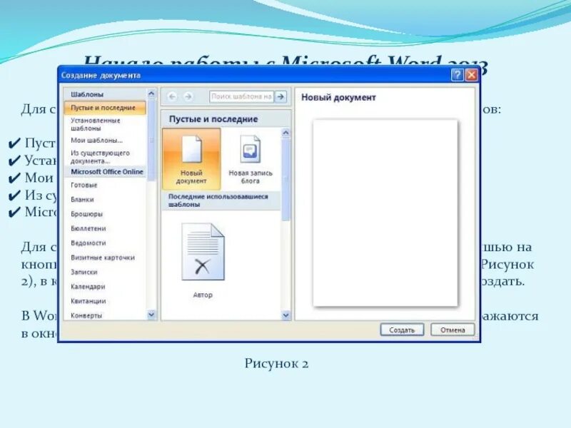Click the template list scroll-up arrow
Screen dimensions: 571x428
151,94
